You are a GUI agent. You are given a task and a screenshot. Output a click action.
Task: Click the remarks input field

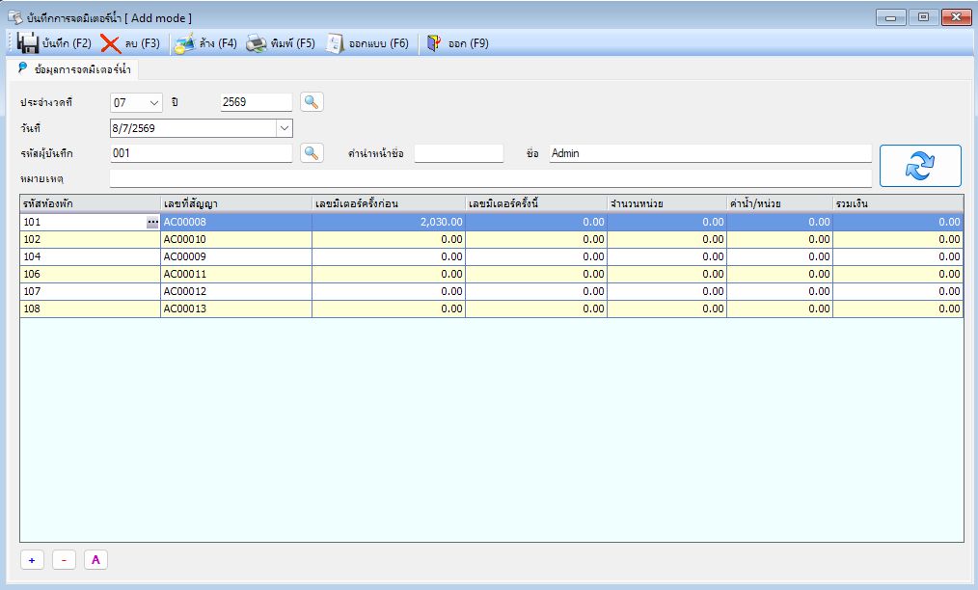(x=490, y=178)
